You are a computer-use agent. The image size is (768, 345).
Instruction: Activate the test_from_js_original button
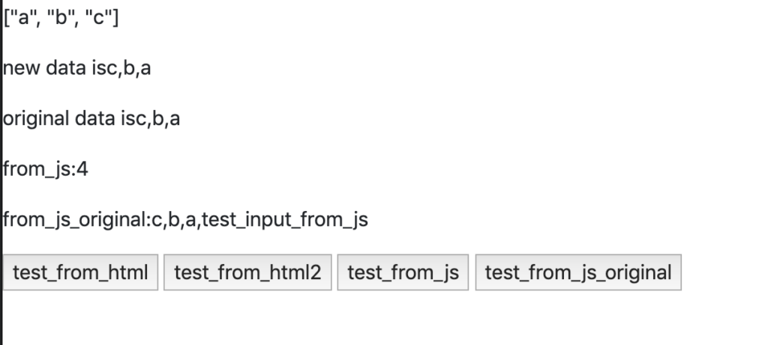(x=578, y=272)
